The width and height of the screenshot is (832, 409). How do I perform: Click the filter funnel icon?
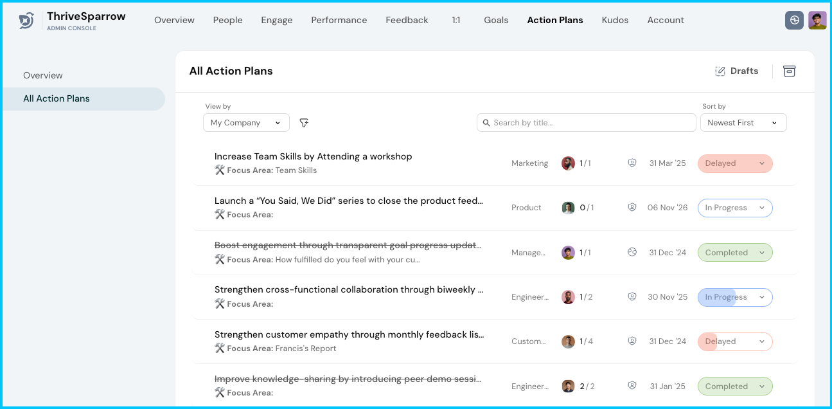305,123
